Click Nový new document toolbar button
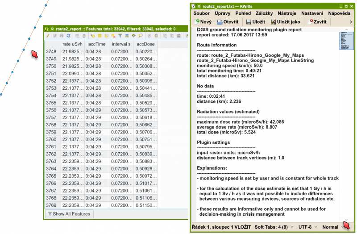The width and height of the screenshot is (357, 234). coord(203,21)
